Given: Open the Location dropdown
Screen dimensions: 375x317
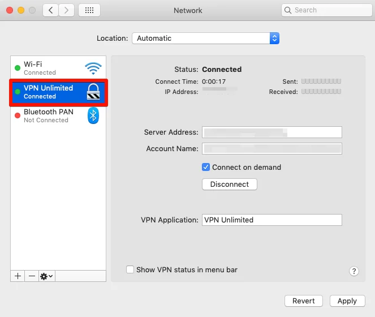Looking at the screenshot, I should [206, 38].
